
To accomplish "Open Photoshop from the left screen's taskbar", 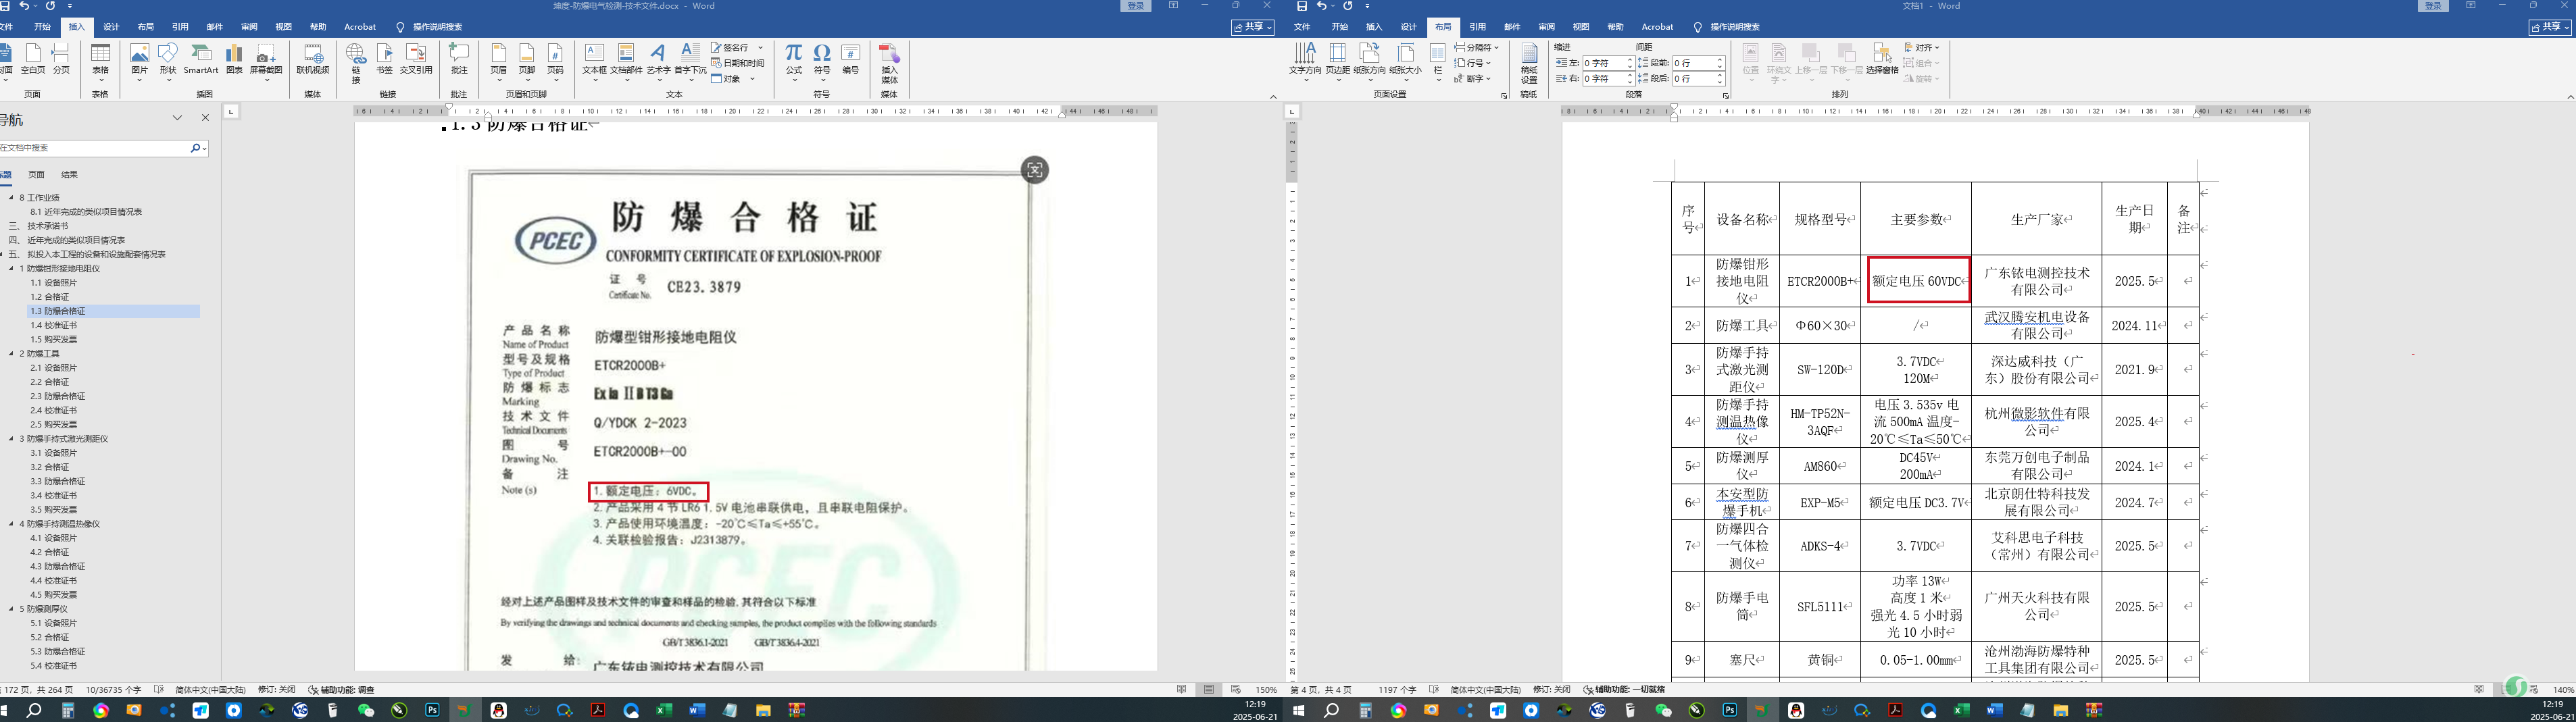I will (432, 710).
